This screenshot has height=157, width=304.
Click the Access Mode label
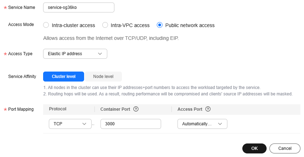coord(21,25)
